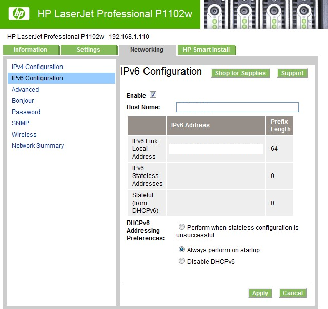
Task: Select the Networking tab
Action: pos(147,50)
